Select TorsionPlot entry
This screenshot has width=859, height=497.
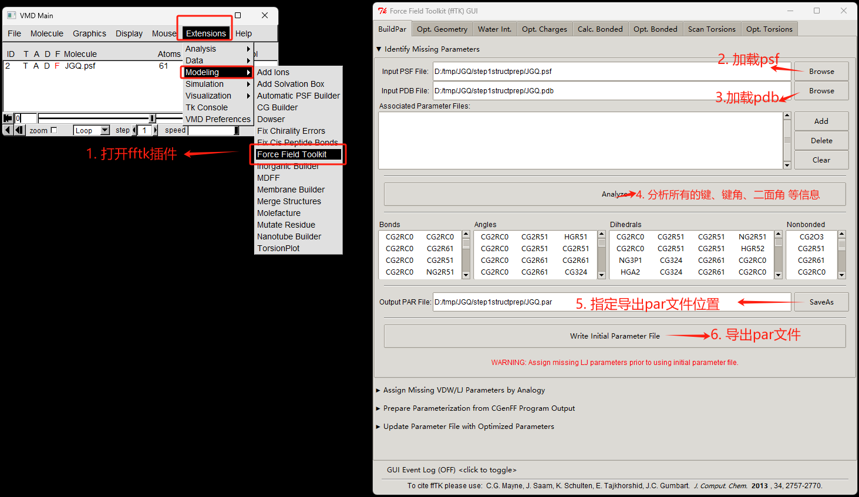pos(298,248)
